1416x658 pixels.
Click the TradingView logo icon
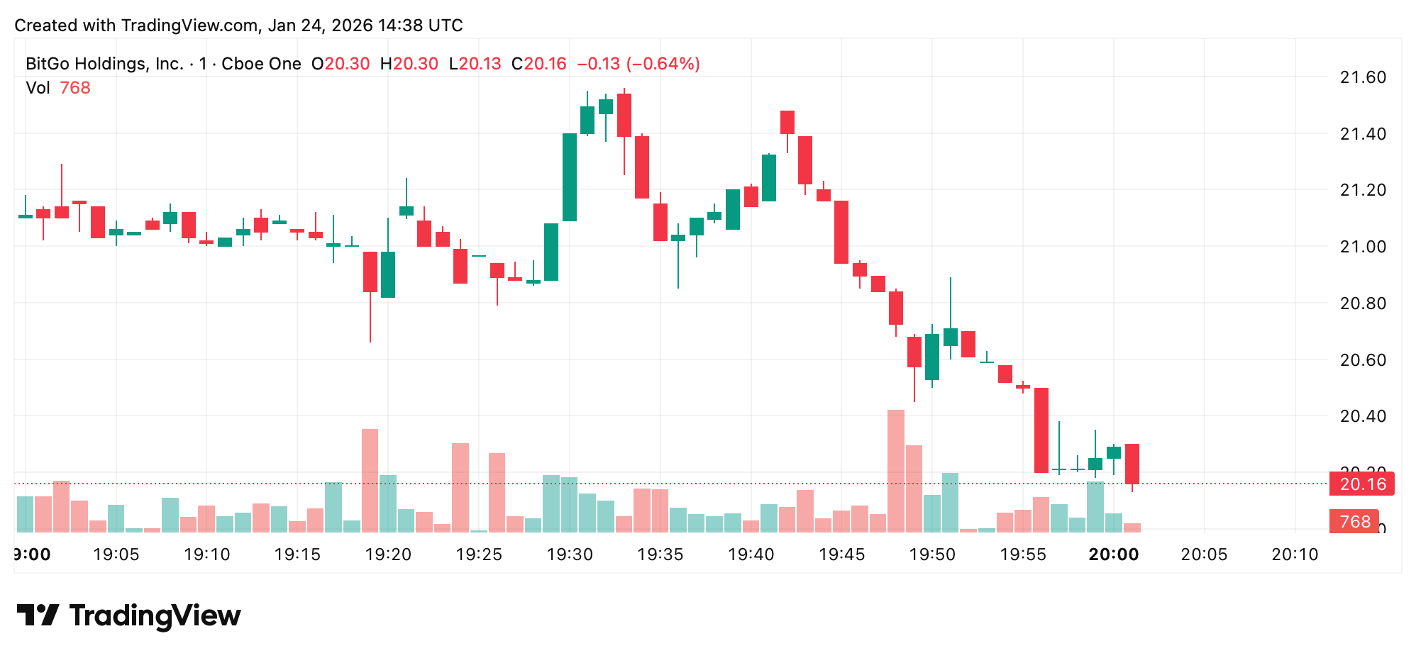pyautogui.click(x=37, y=615)
